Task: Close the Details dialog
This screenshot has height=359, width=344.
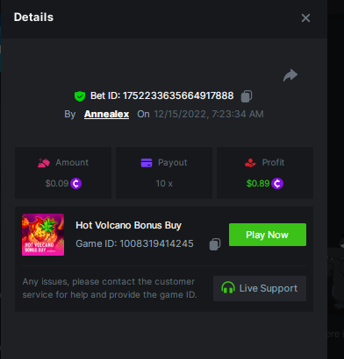Action: pos(305,18)
